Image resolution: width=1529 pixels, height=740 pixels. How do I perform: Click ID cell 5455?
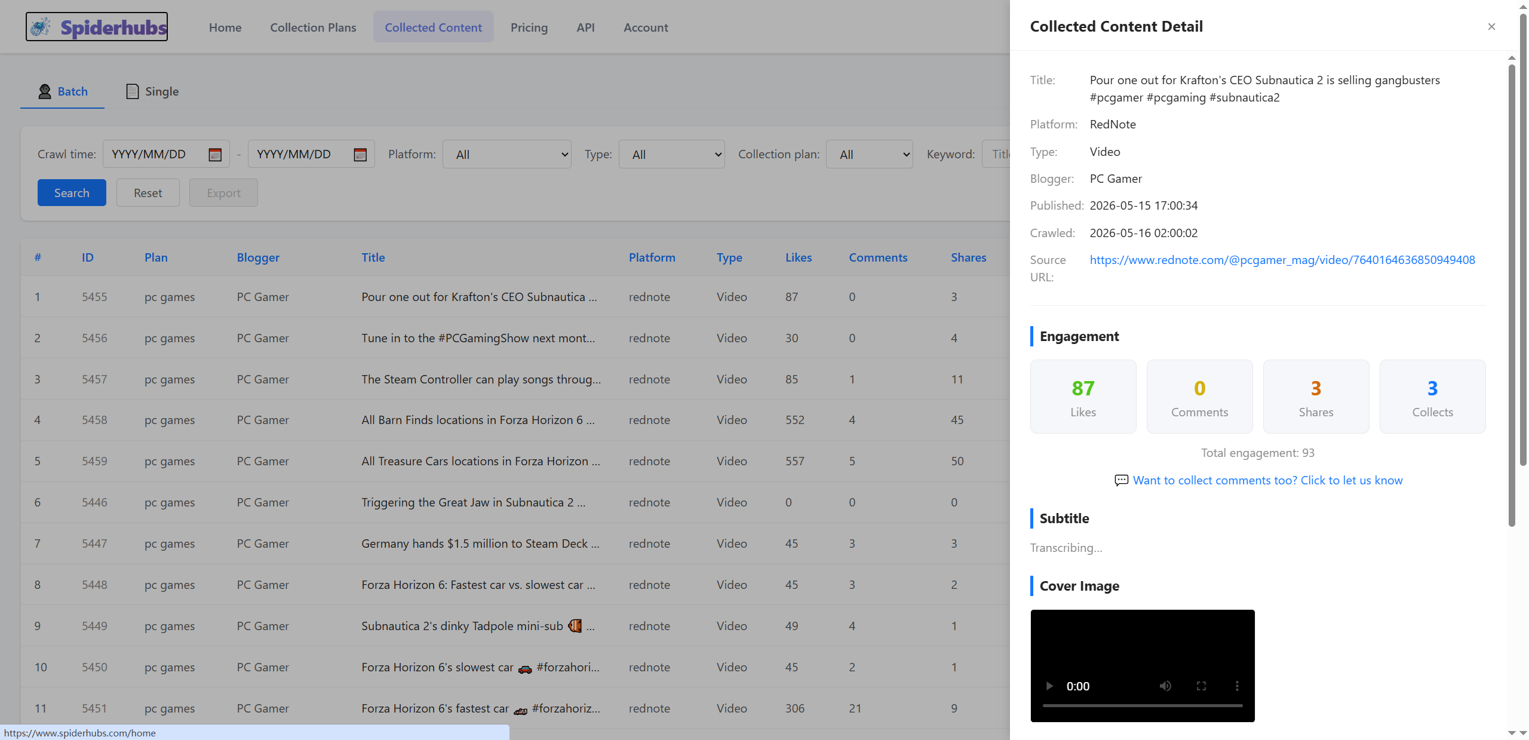click(x=94, y=297)
